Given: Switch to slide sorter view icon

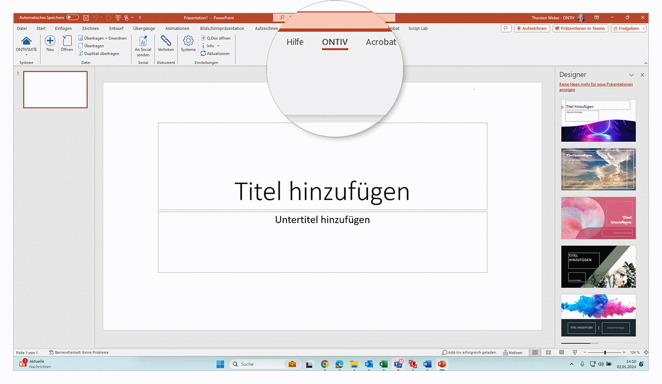Looking at the screenshot, I should tap(548, 352).
